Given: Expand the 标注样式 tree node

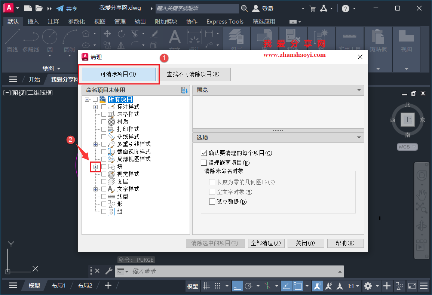Looking at the screenshot, I should (x=95, y=107).
